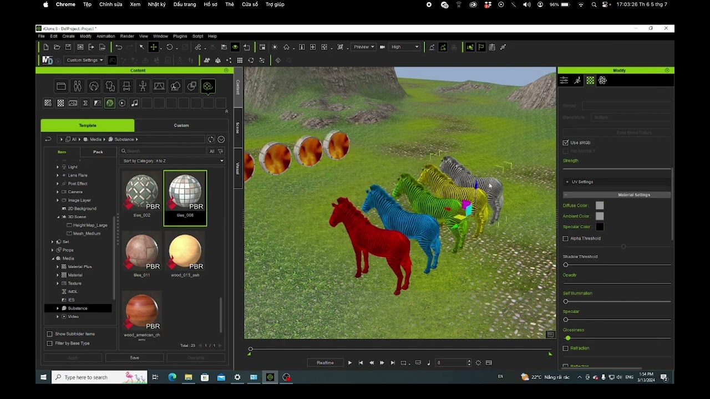Toggle the Realtime playback mode button
Screen dimensions: 710x399
tap(325, 362)
